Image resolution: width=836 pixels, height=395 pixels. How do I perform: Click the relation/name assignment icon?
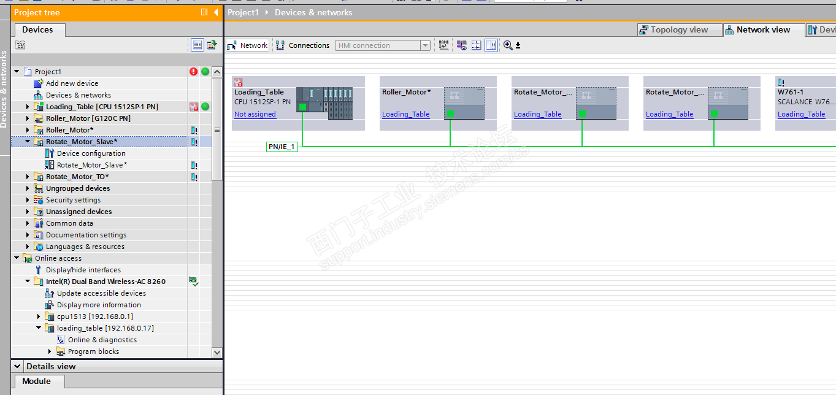(443, 45)
